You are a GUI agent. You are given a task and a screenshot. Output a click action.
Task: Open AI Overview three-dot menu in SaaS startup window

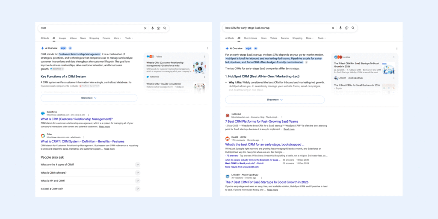click(x=397, y=49)
